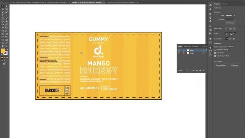Select the Selection tool arrow
245x138 pixels.
[3, 6]
